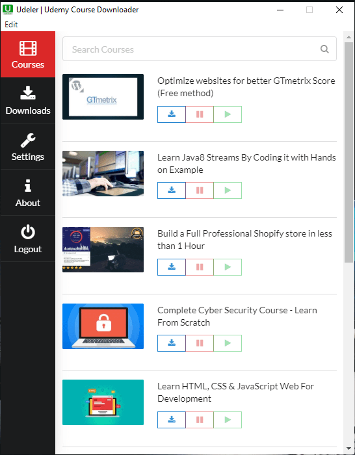Open the Settings section in sidebar
Image resolution: width=355 pixels, height=455 pixels.
[28, 146]
